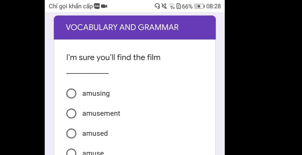Click the 'amusing' answer label
302x155 pixels.
tap(96, 93)
